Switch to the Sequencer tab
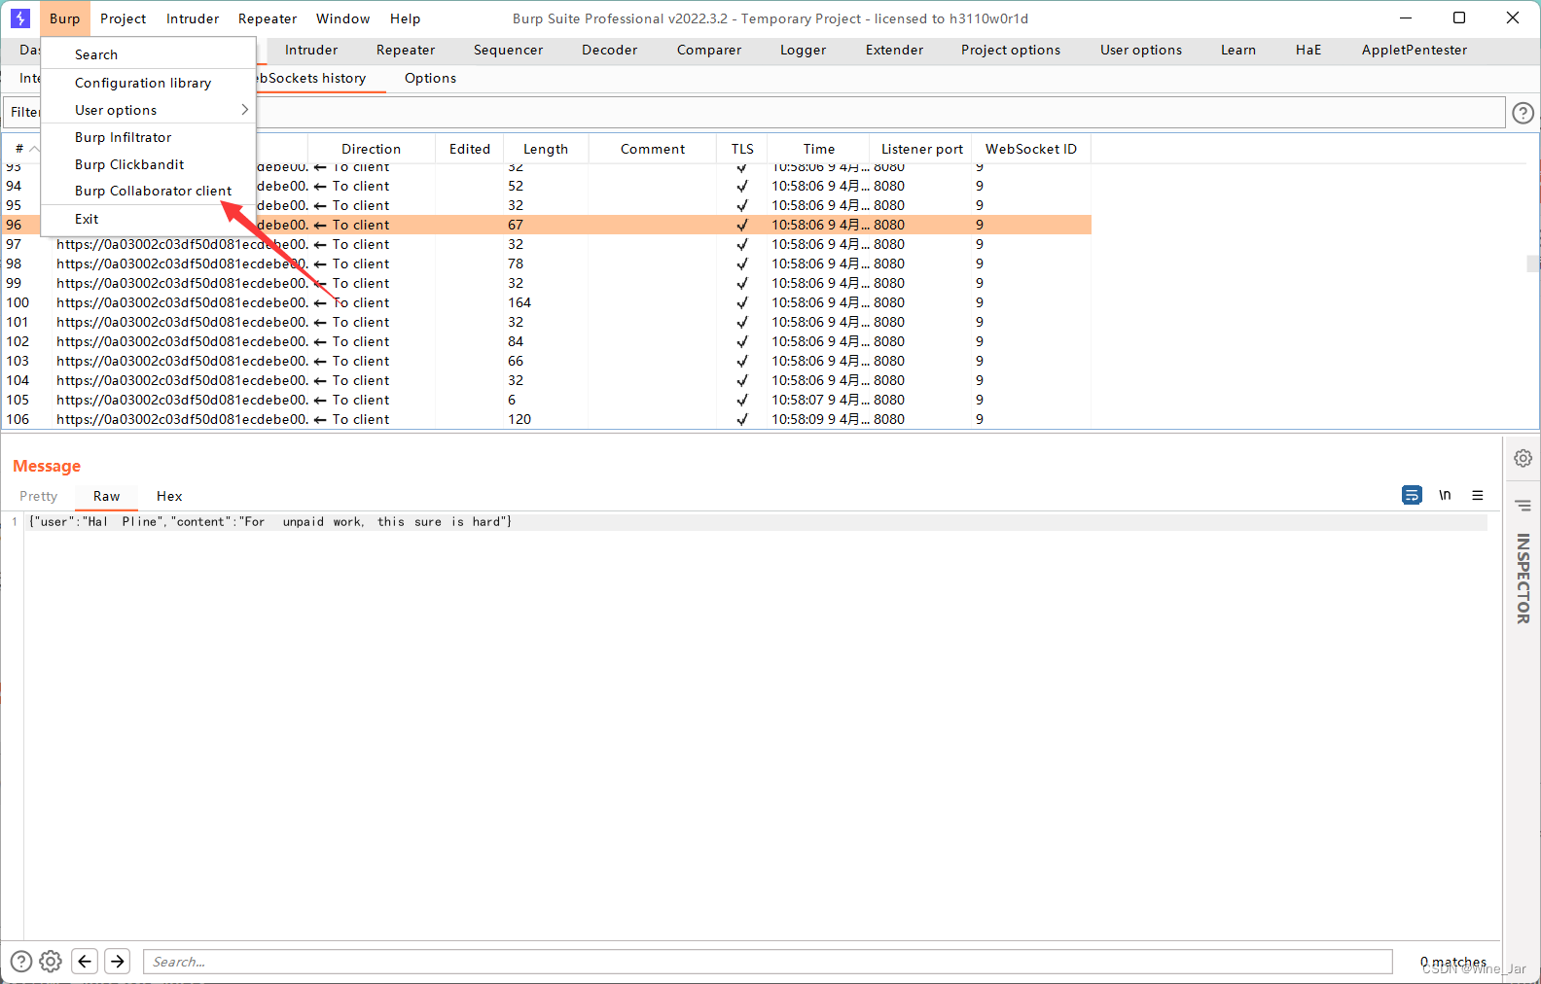Viewport: 1541px width, 984px height. coord(508,50)
